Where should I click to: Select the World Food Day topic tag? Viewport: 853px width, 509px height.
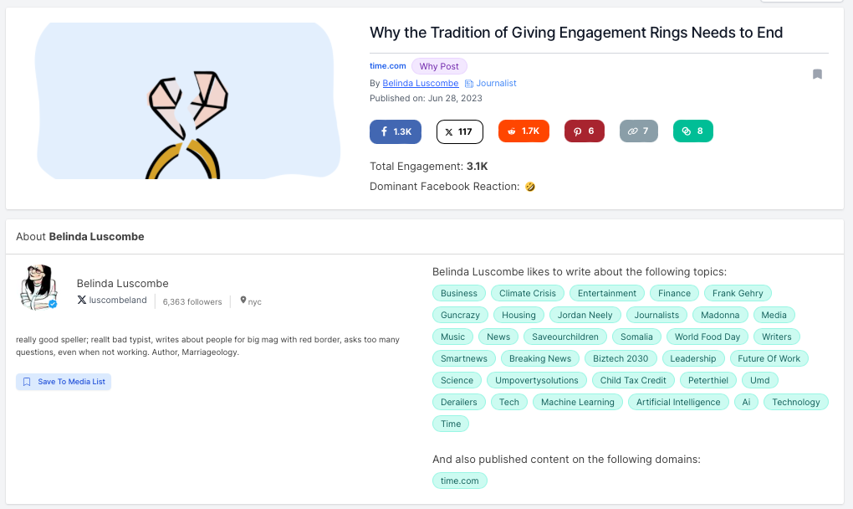[x=707, y=337]
